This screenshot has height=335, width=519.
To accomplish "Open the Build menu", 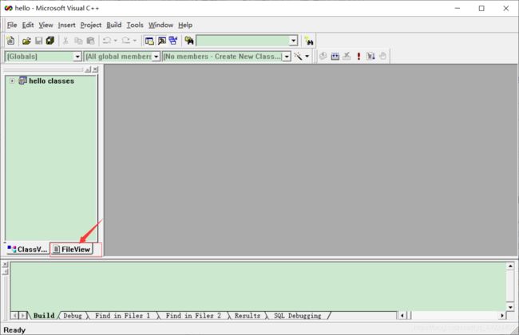I will pyautogui.click(x=114, y=26).
